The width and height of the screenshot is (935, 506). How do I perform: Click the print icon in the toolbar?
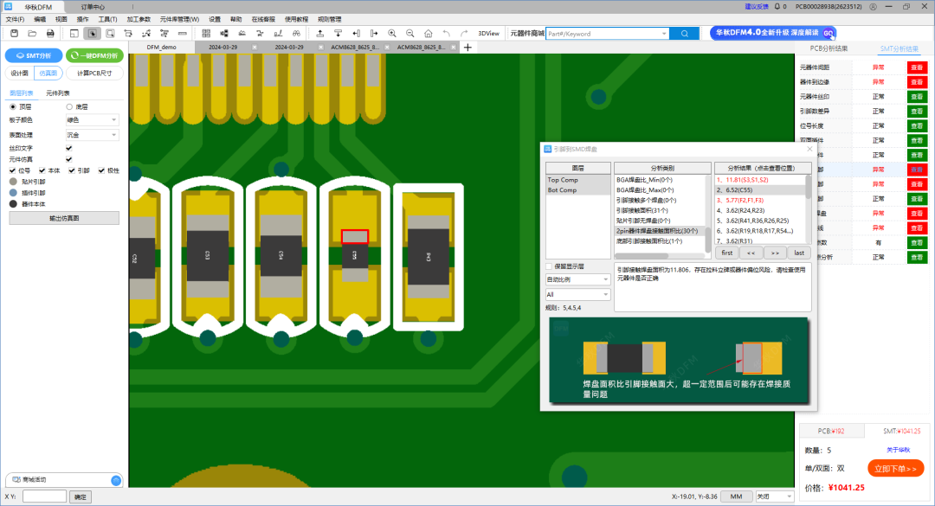pos(52,33)
